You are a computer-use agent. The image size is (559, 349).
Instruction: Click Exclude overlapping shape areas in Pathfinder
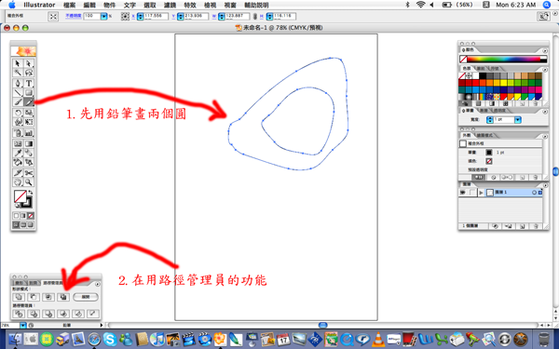coord(63,297)
